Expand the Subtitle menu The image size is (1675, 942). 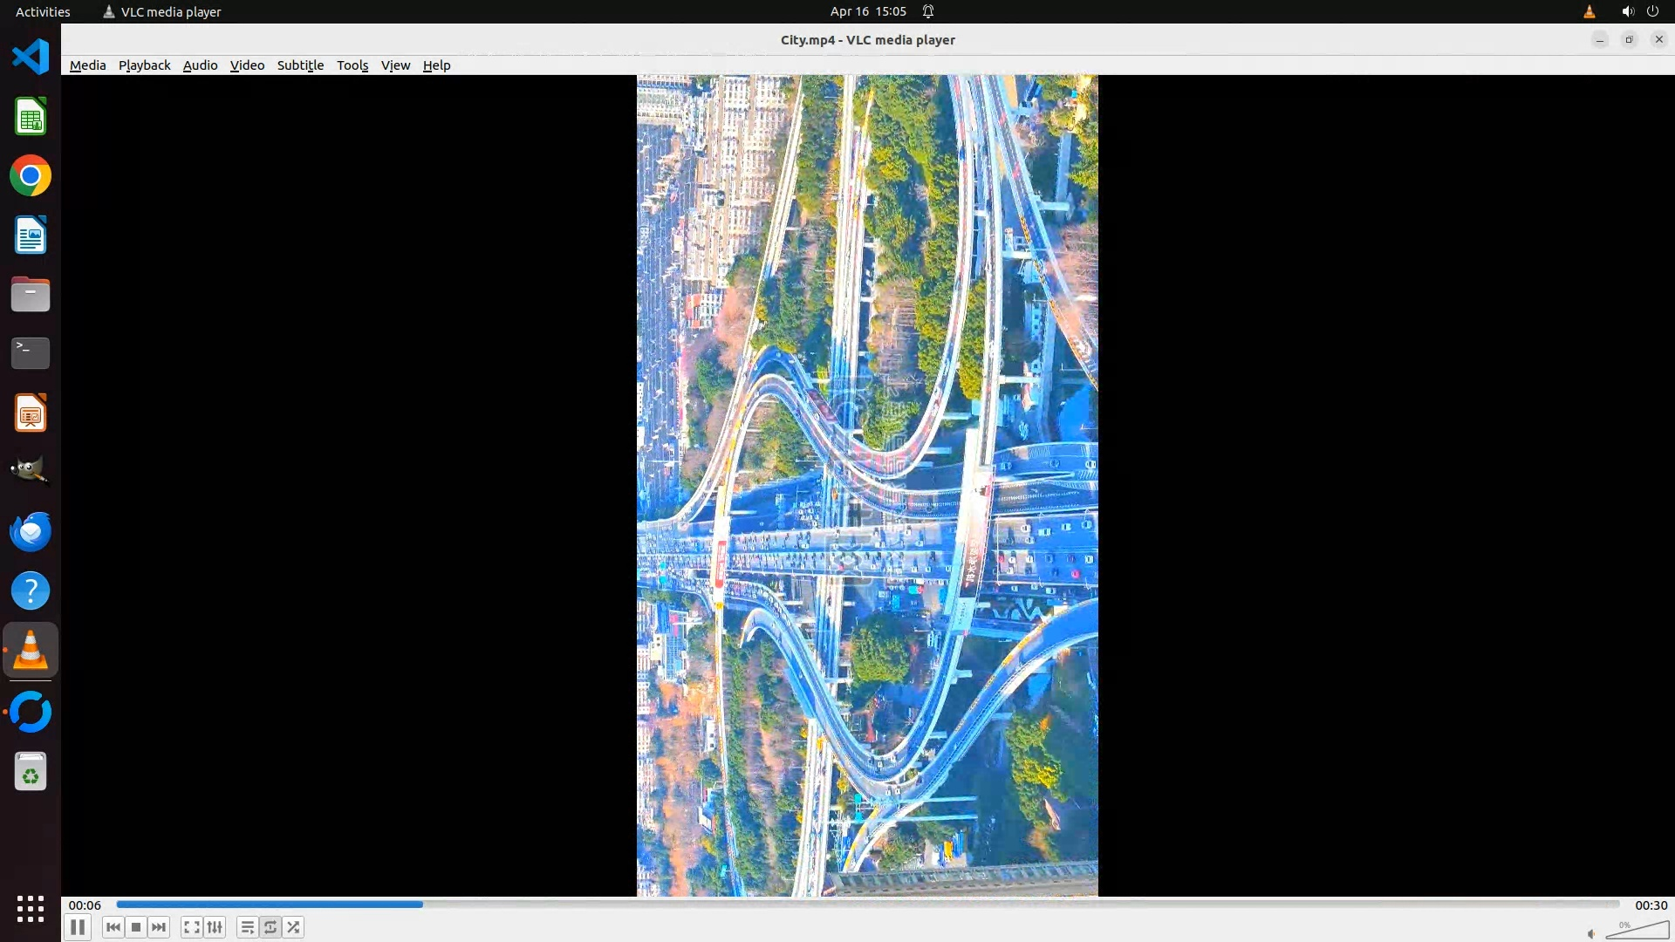coord(300,65)
